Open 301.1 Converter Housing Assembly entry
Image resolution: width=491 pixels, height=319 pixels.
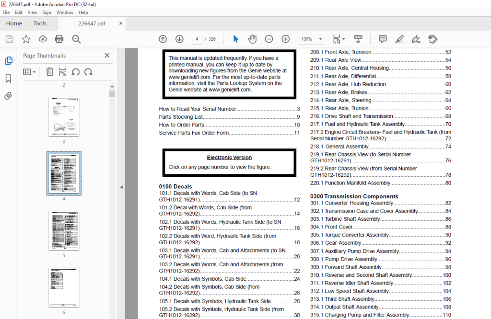click(x=380, y=203)
